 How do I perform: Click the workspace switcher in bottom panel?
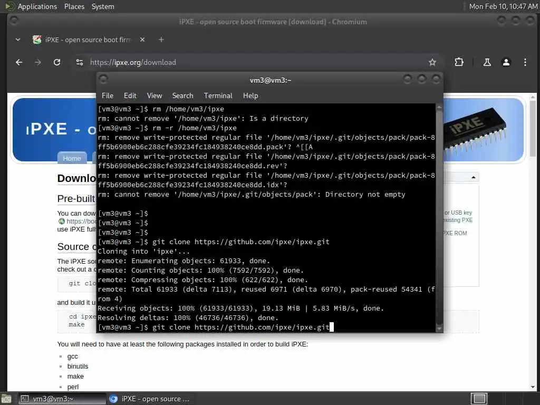479,399
